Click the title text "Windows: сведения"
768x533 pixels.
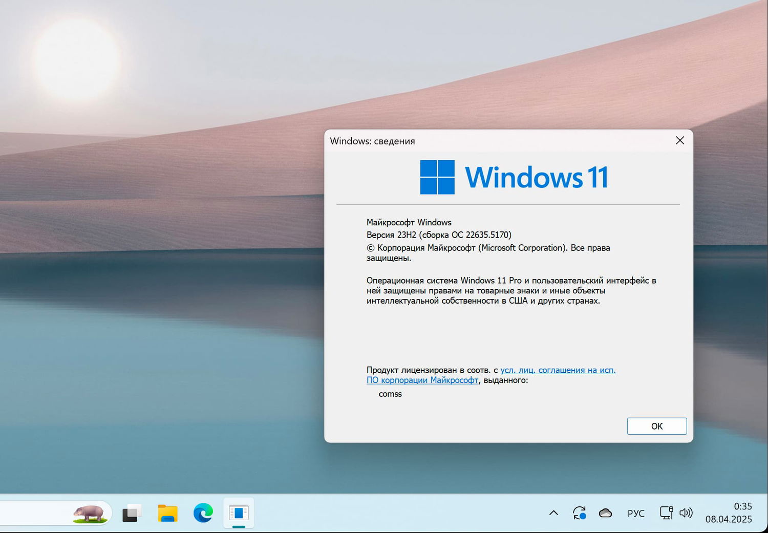click(x=372, y=141)
